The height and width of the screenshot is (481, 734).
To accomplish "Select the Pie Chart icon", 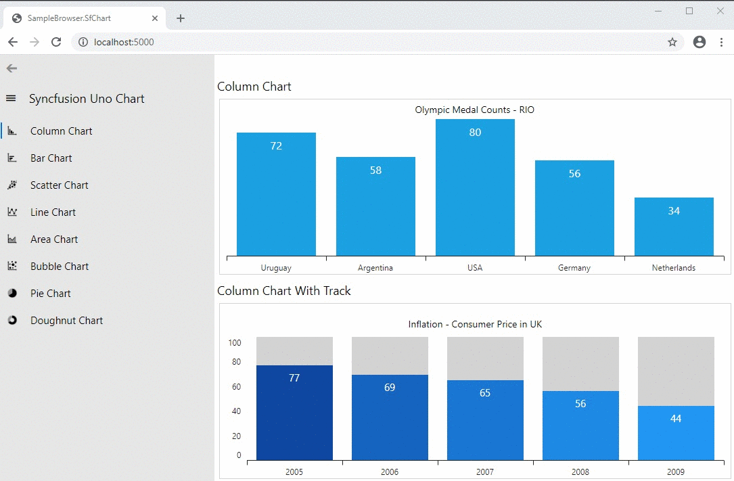I will click(12, 294).
